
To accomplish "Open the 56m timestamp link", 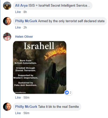I will coord(26,113).
